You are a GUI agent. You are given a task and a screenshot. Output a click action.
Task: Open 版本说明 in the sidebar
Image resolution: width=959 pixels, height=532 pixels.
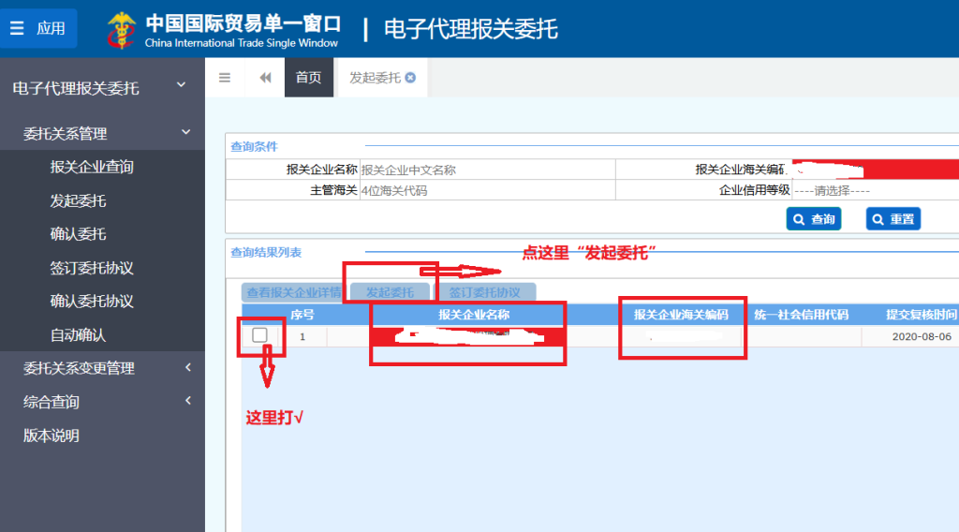(52, 436)
